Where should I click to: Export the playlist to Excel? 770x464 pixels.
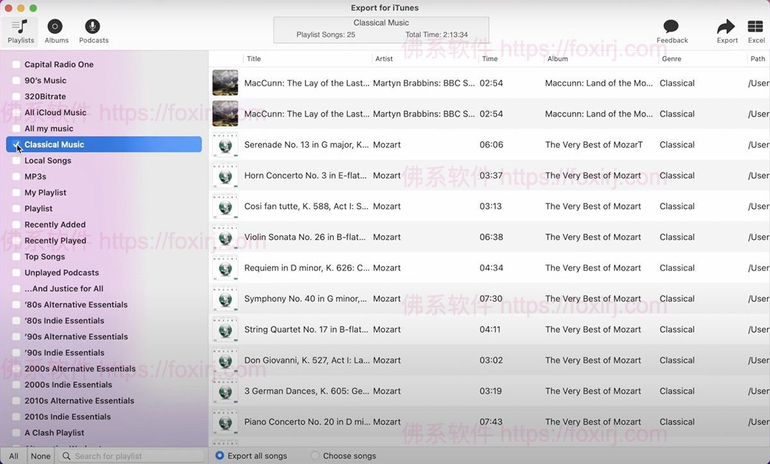pos(756,28)
